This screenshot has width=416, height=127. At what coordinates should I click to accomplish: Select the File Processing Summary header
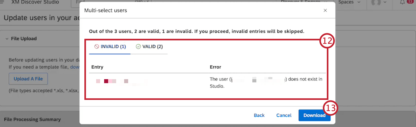tap(32, 120)
